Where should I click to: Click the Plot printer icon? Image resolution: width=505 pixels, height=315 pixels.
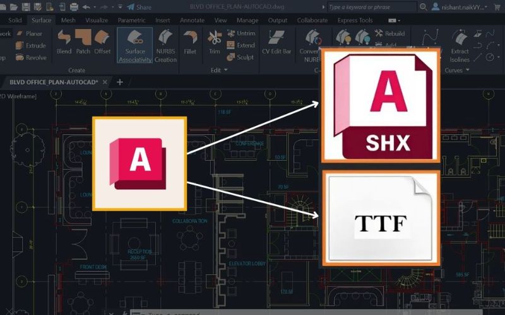(74, 7)
